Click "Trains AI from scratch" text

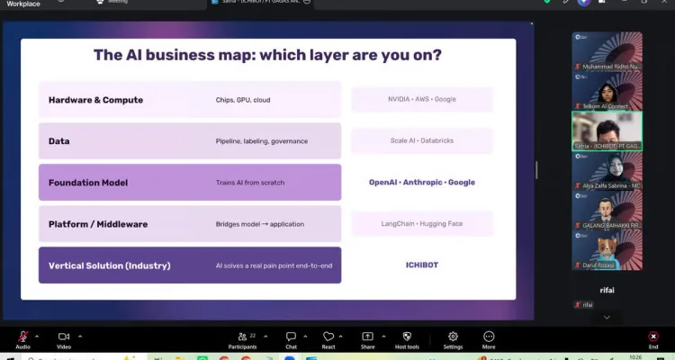click(250, 183)
